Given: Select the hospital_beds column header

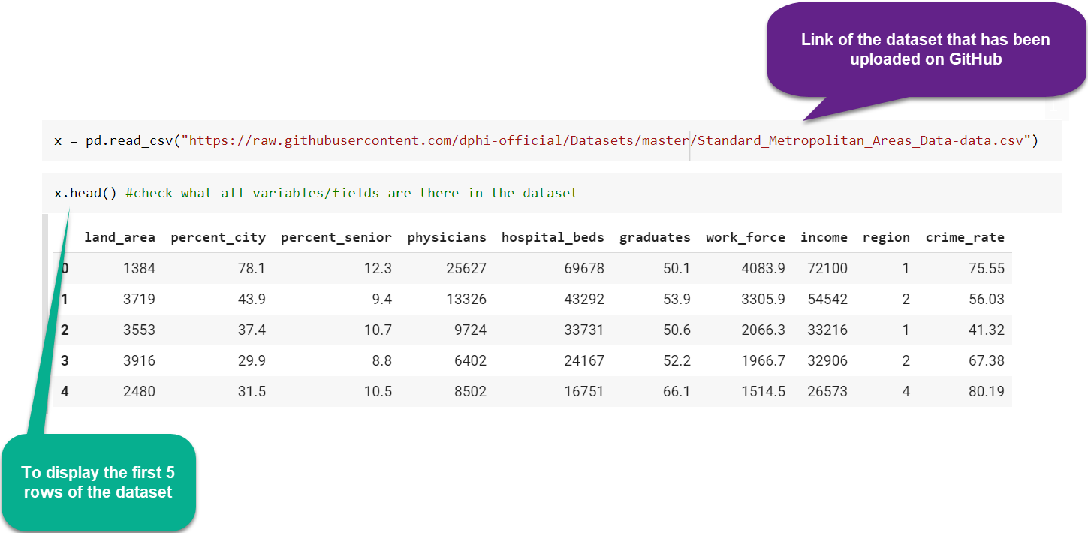Looking at the screenshot, I should tap(553, 237).
